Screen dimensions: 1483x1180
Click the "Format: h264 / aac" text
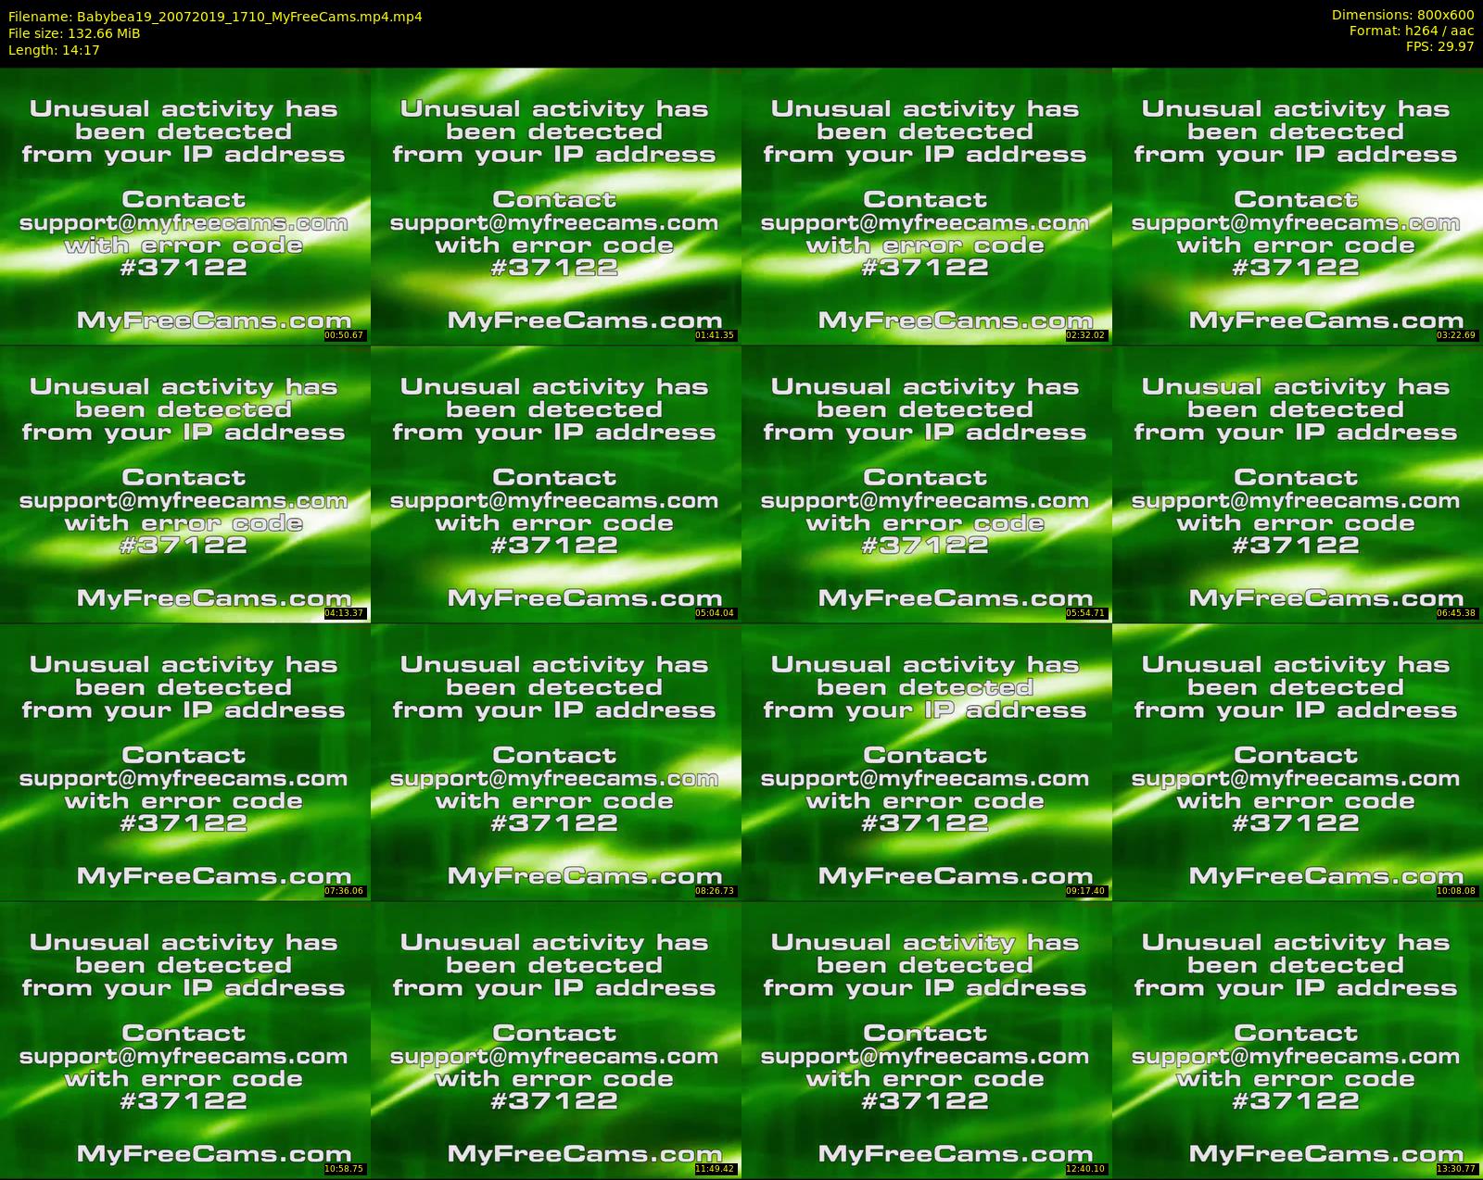point(1412,31)
